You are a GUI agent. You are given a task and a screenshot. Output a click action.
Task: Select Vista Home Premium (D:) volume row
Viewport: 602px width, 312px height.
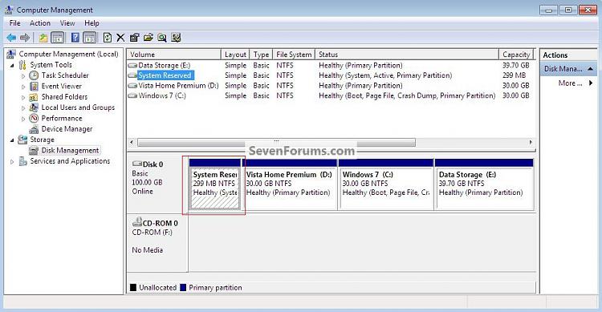pos(330,86)
